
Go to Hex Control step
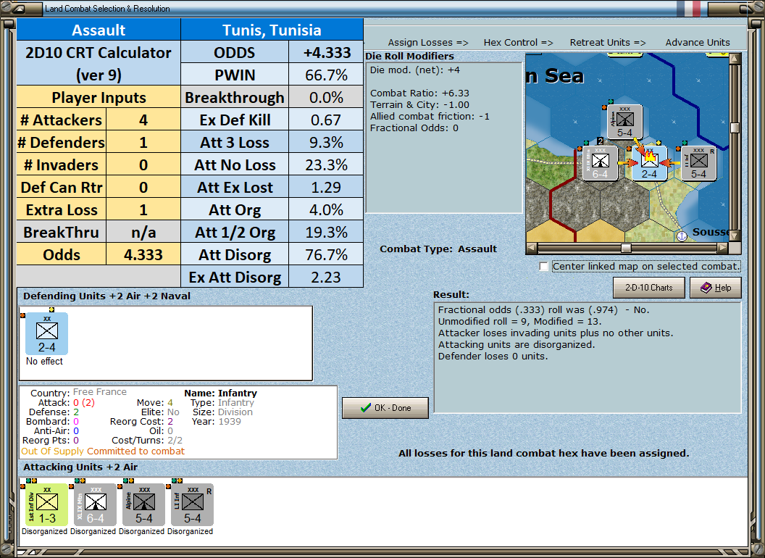click(x=518, y=43)
